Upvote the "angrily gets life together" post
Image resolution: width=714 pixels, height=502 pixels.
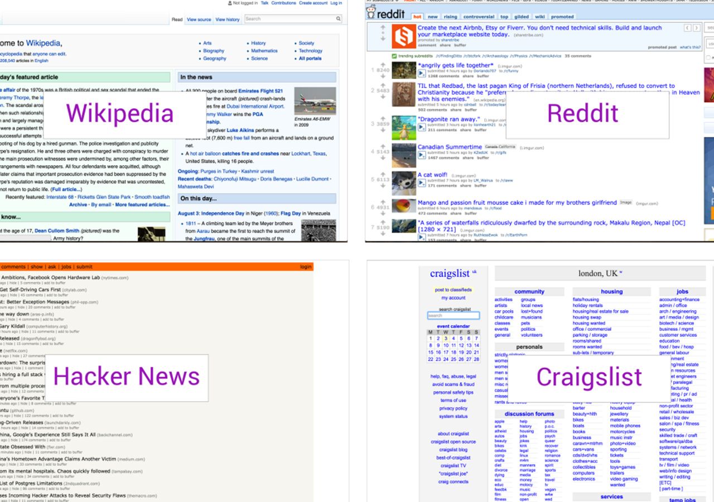pos(383,65)
